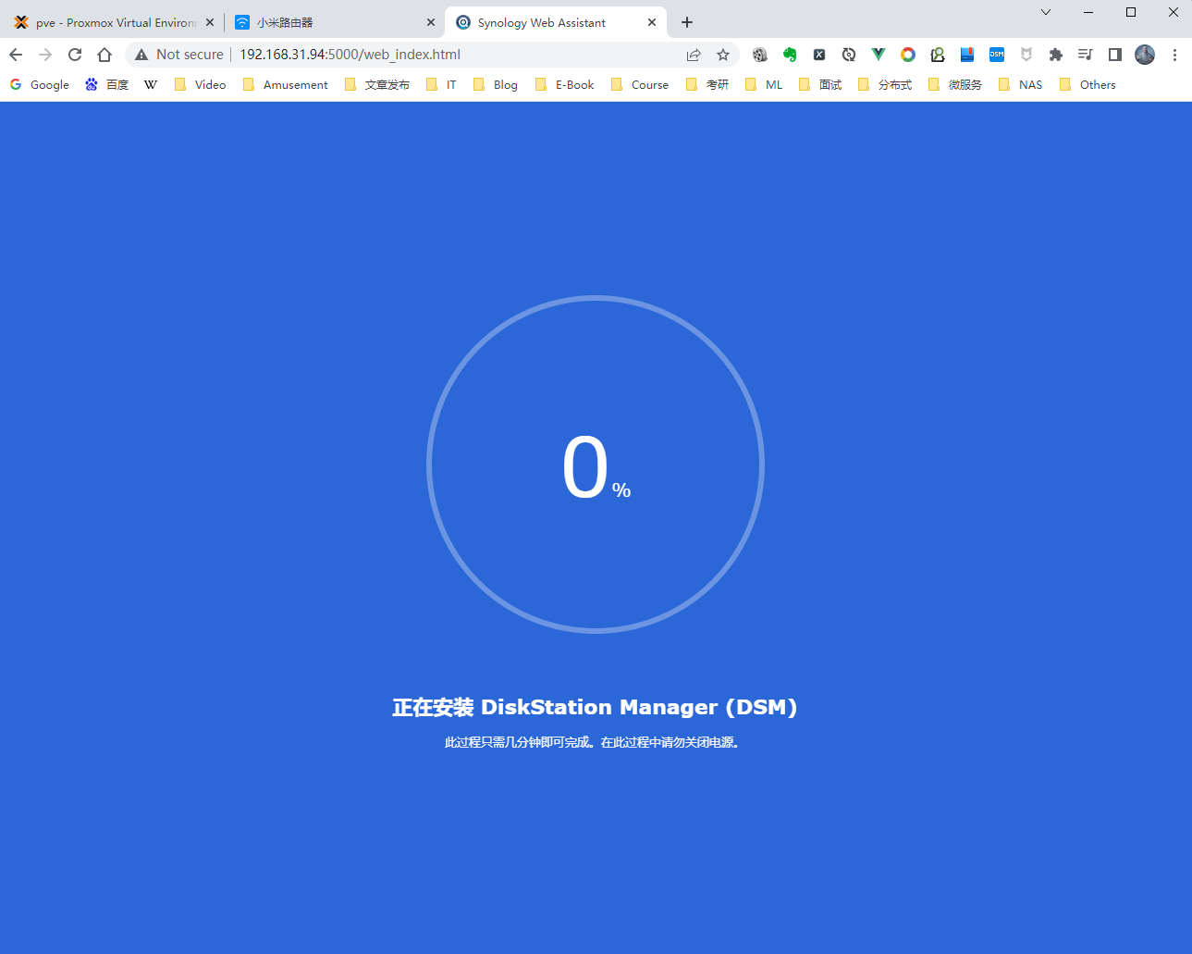
Task: Open the W Wikipedia bookmark
Action: (151, 84)
